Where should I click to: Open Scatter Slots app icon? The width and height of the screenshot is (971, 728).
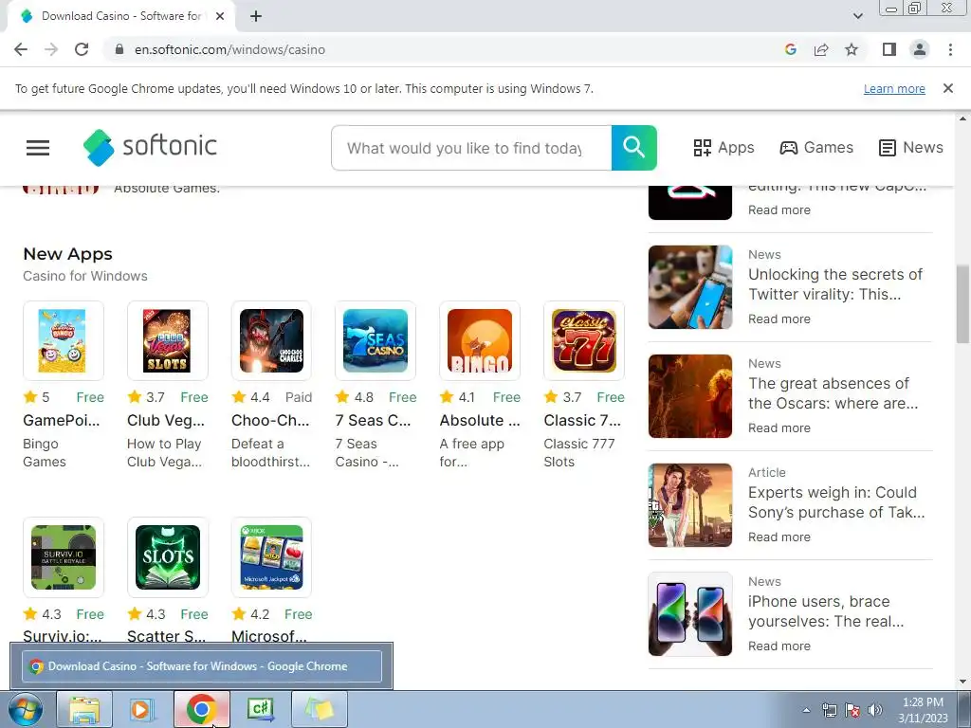(x=167, y=557)
